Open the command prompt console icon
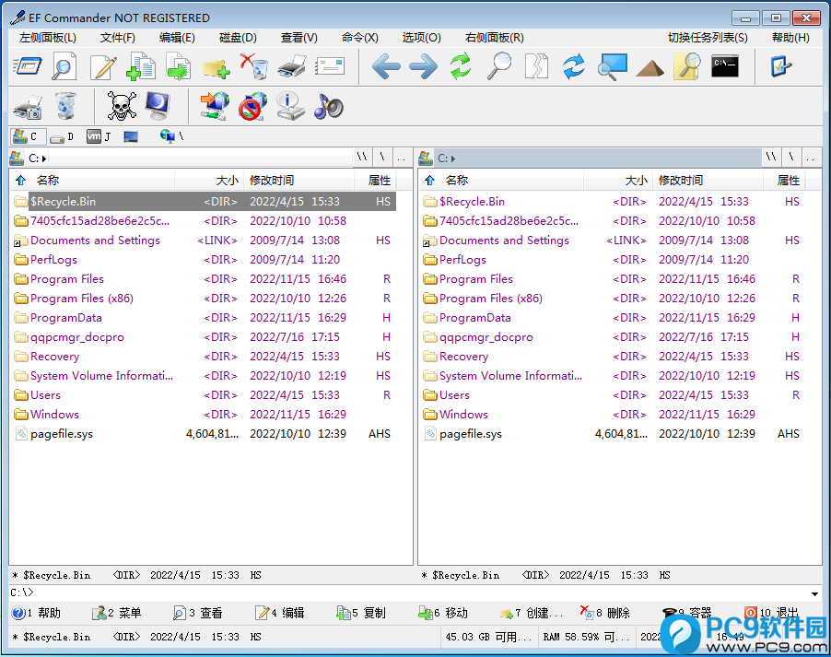This screenshot has width=831, height=657. [x=725, y=65]
